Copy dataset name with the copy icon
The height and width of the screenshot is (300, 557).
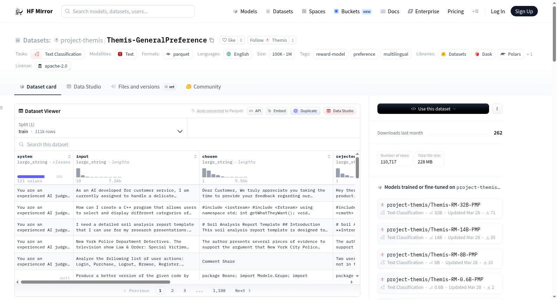point(212,40)
